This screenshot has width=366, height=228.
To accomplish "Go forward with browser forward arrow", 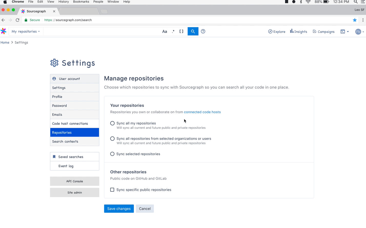I will 10,20.
